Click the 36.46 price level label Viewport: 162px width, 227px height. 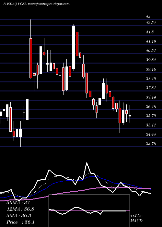[x=151, y=107]
